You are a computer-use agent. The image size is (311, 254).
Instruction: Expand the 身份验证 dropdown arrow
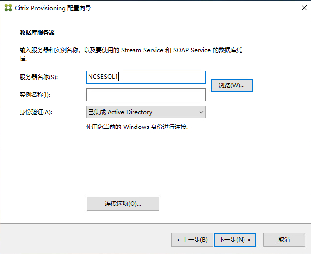pos(201,112)
